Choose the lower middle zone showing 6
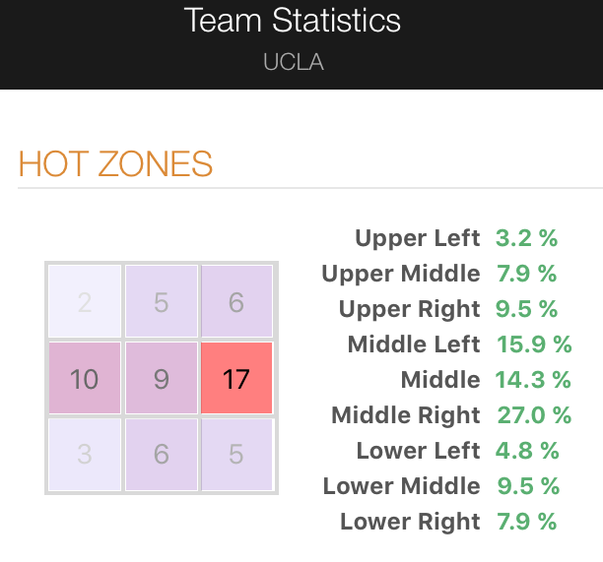This screenshot has width=603, height=562. (162, 455)
